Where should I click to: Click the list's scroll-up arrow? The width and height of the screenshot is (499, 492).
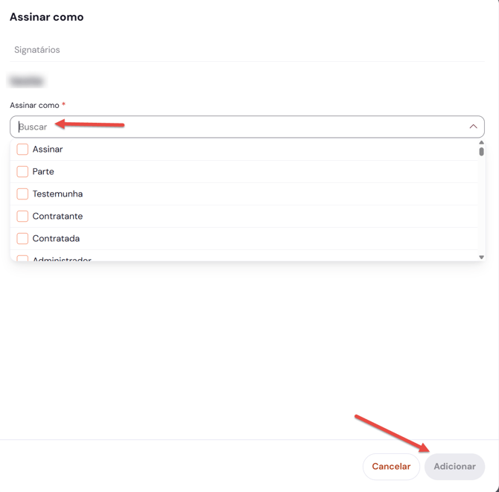click(481, 142)
